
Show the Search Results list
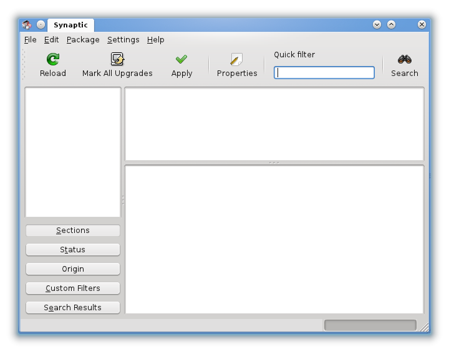pyautogui.click(x=73, y=308)
